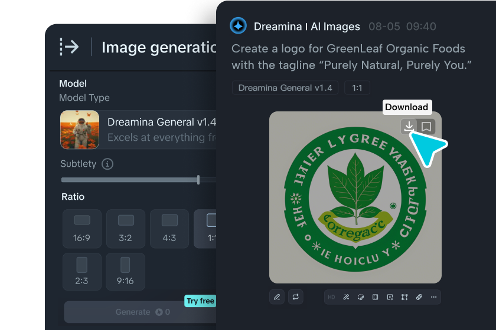Collapse panel with the arrow icon
Screen dimensions: 496x330
click(x=69, y=47)
